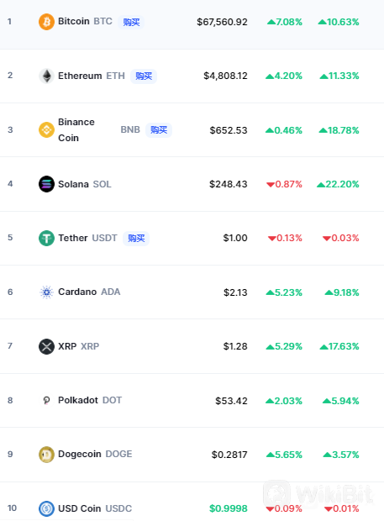Click the yellow Binance Coin logo
Image resolution: width=384 pixels, height=521 pixels.
(46, 130)
